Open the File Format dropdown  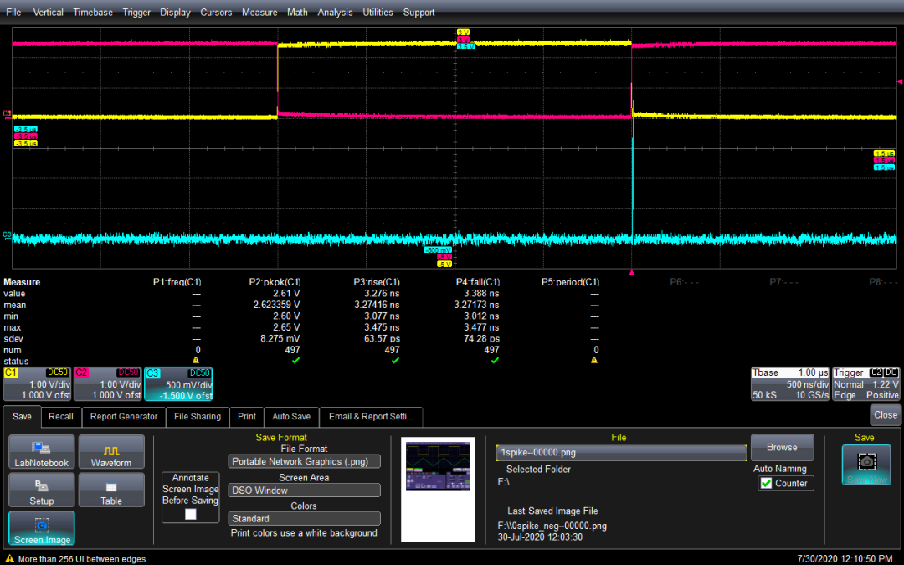tap(304, 461)
